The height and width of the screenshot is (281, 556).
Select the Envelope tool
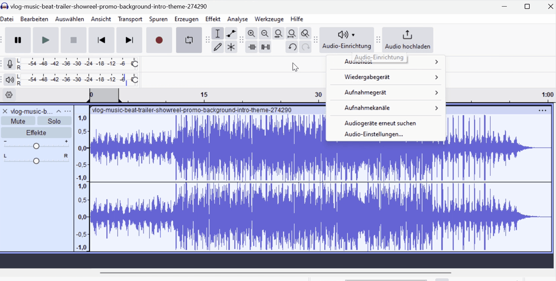click(231, 34)
